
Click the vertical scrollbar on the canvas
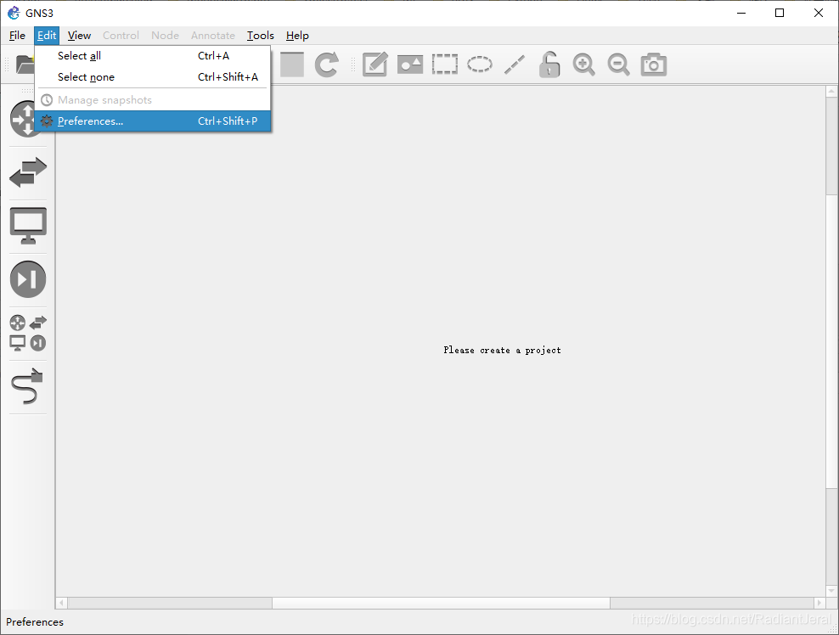pyautogui.click(x=831, y=341)
